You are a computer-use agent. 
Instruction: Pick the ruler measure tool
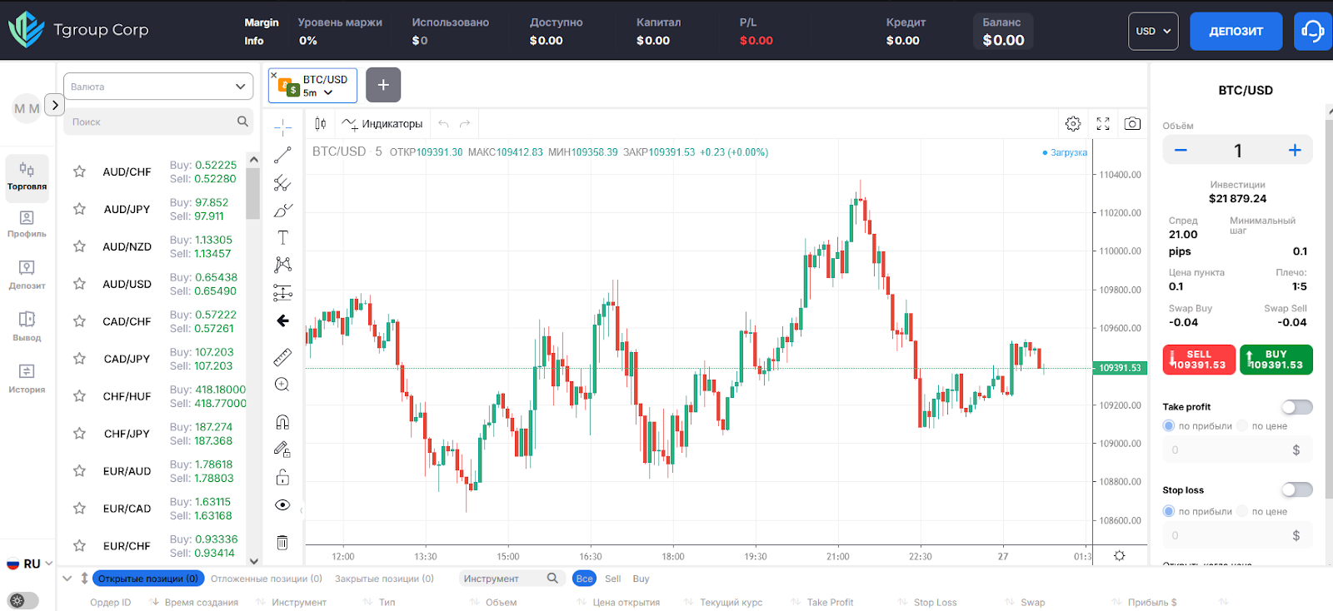click(x=282, y=357)
